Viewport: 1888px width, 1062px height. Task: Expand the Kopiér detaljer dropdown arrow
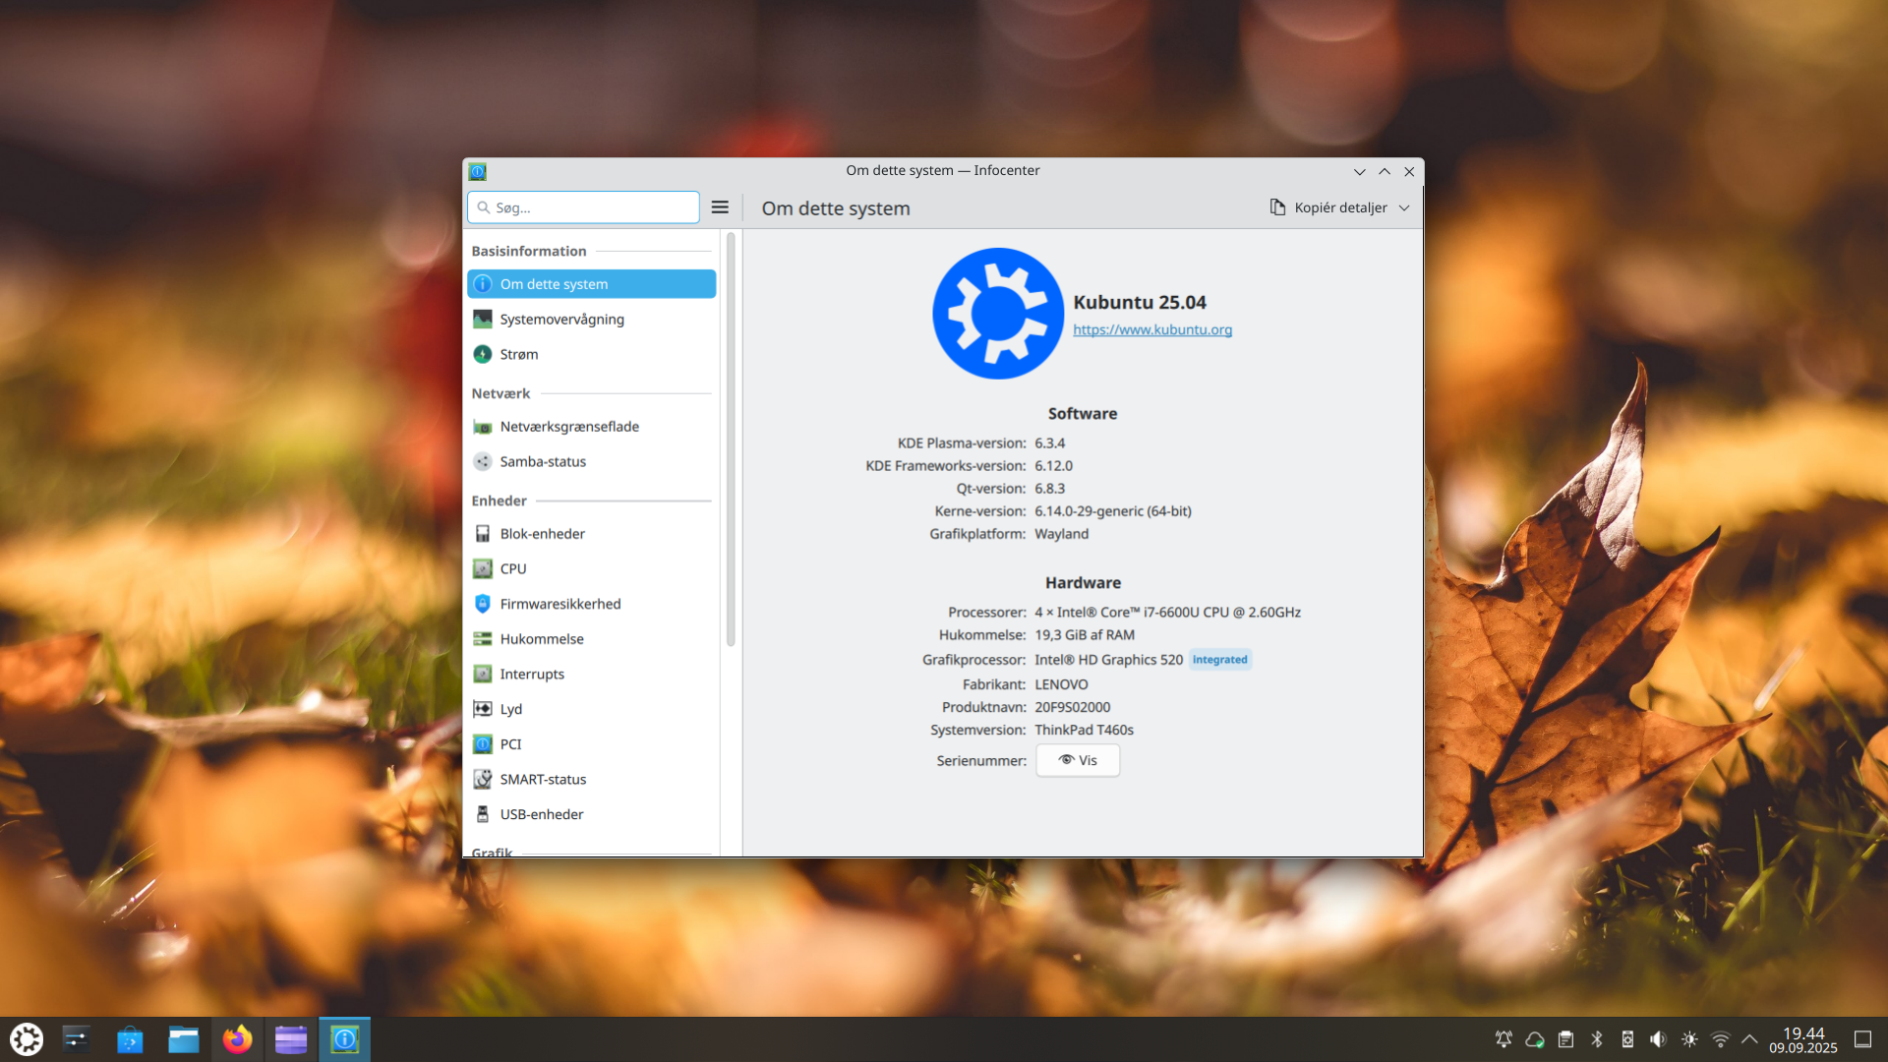[1404, 207]
